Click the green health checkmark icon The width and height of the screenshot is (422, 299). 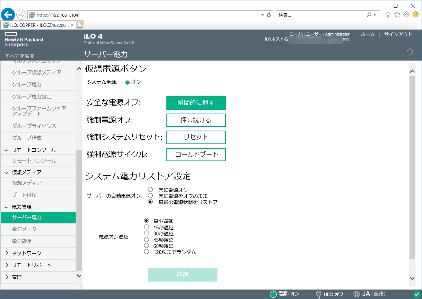coord(417,294)
